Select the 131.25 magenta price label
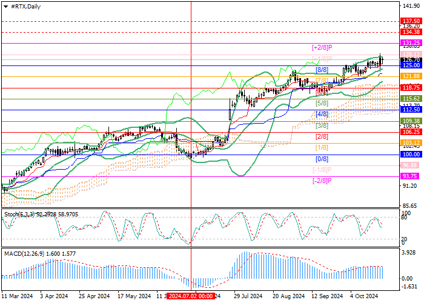This screenshot has height=303, width=424. tap(411, 43)
